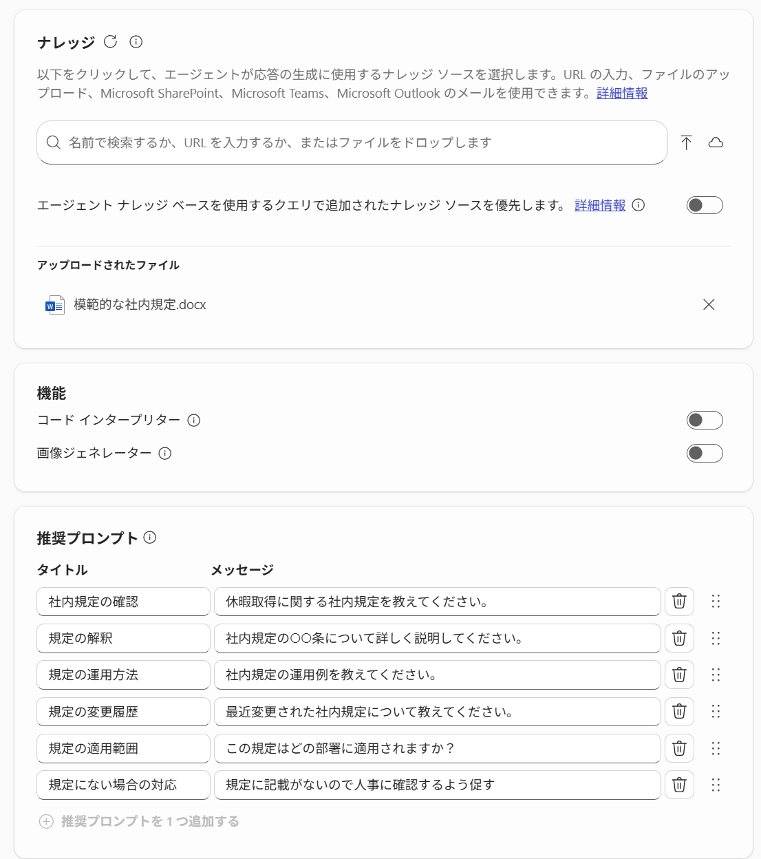Click the info icon beside ナレッジ heading
This screenshot has width=761, height=859.
tap(136, 42)
